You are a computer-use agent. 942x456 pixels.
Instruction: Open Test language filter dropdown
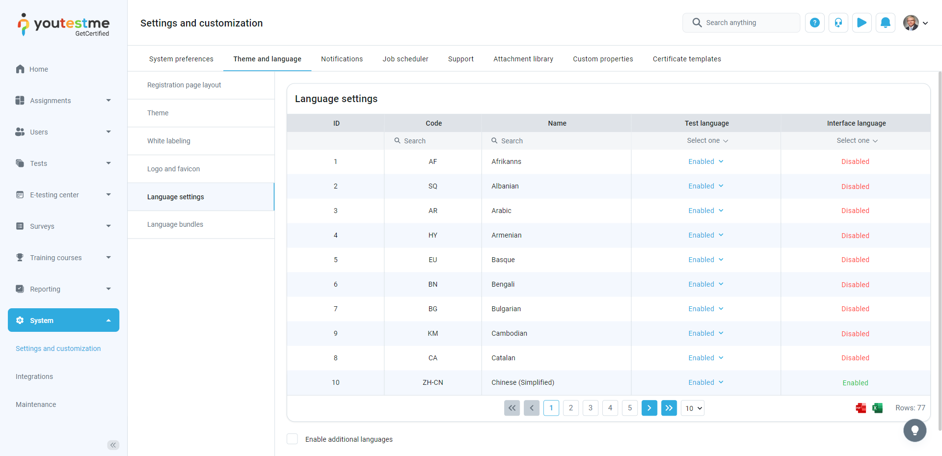pyautogui.click(x=707, y=141)
